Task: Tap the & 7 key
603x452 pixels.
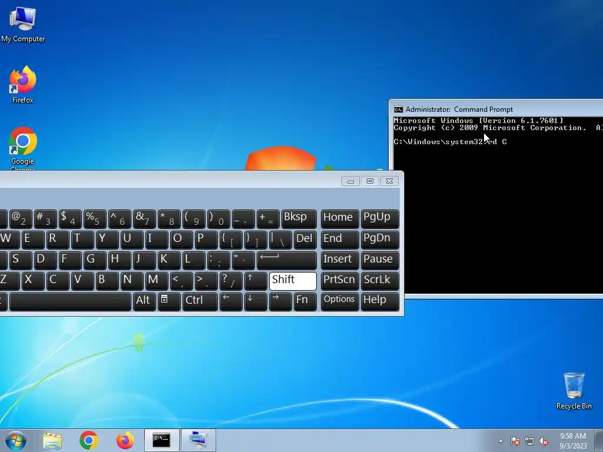Action: (144, 219)
